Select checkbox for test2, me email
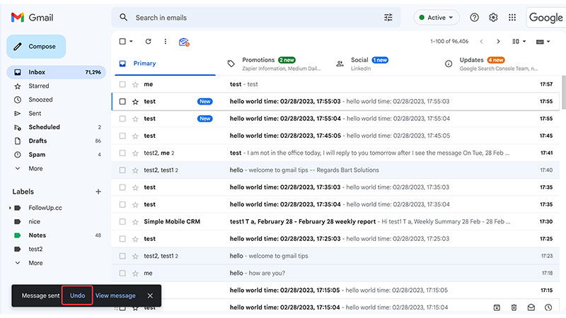566x318 pixels. point(122,153)
